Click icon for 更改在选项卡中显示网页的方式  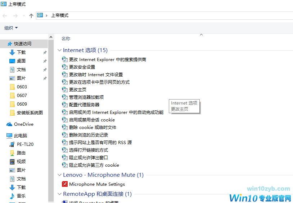65,82
